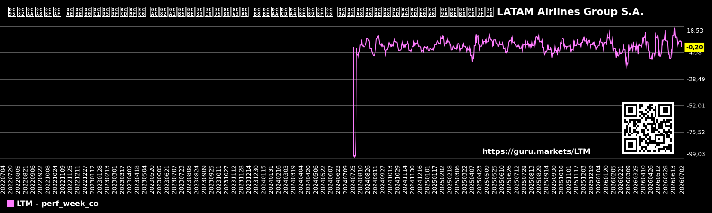
Task: Click the -28,49 y-axis label
Action: [x=695, y=79]
